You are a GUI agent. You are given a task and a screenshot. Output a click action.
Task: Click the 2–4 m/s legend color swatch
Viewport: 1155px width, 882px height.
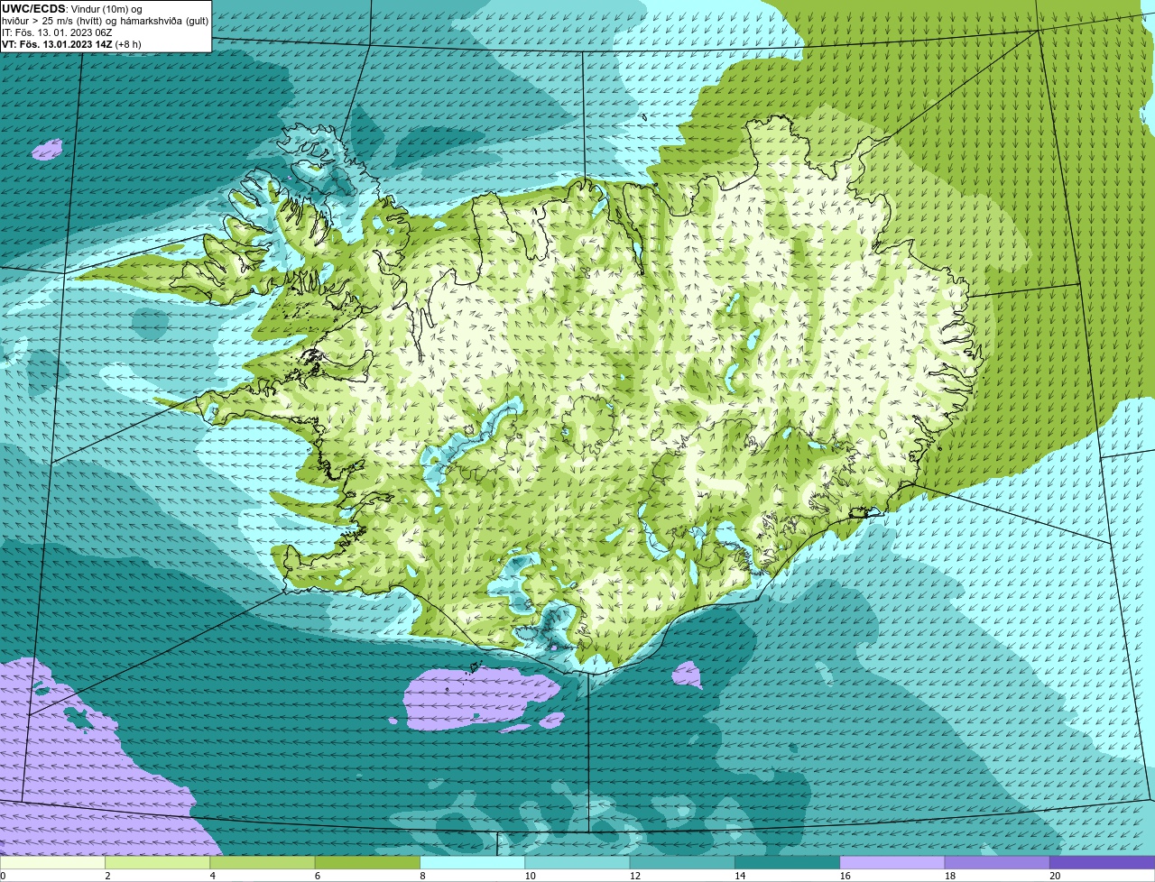(x=157, y=862)
